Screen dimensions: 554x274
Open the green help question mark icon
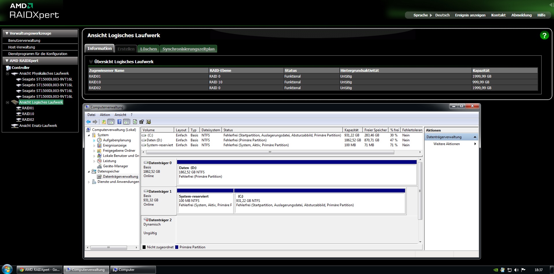[x=544, y=35]
